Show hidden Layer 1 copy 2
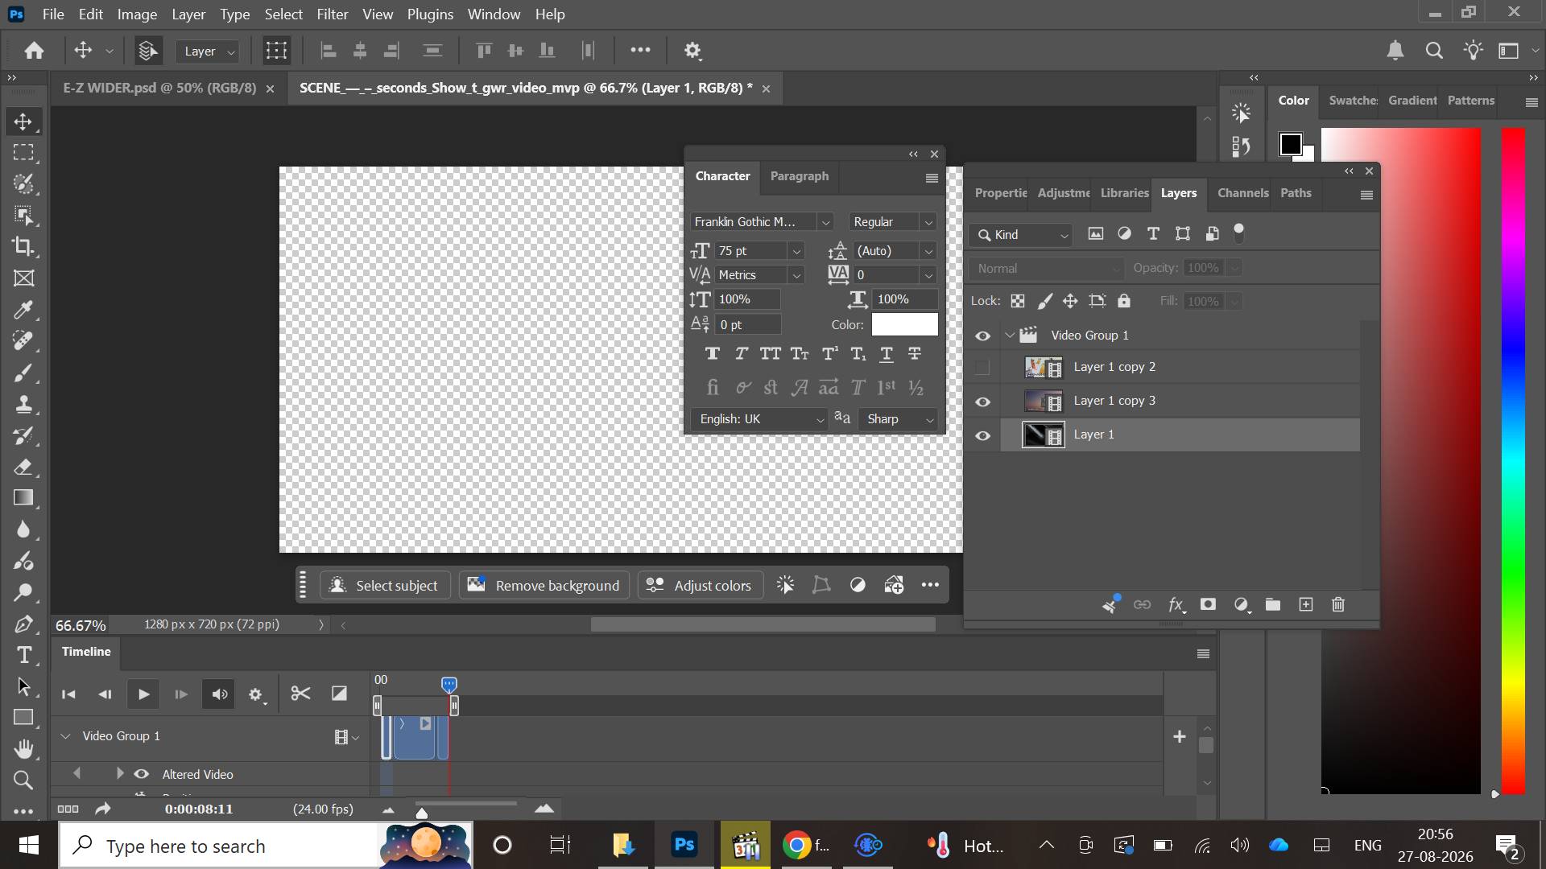The height and width of the screenshot is (869, 1546). point(982,368)
